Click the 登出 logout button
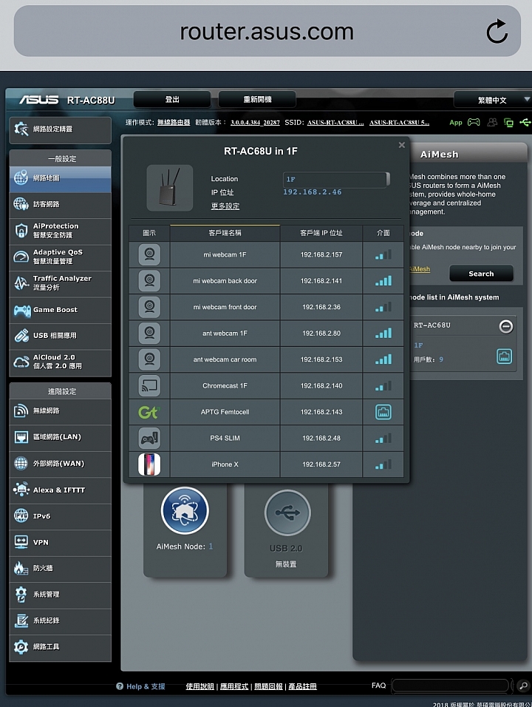The height and width of the screenshot is (707, 532). point(172,99)
